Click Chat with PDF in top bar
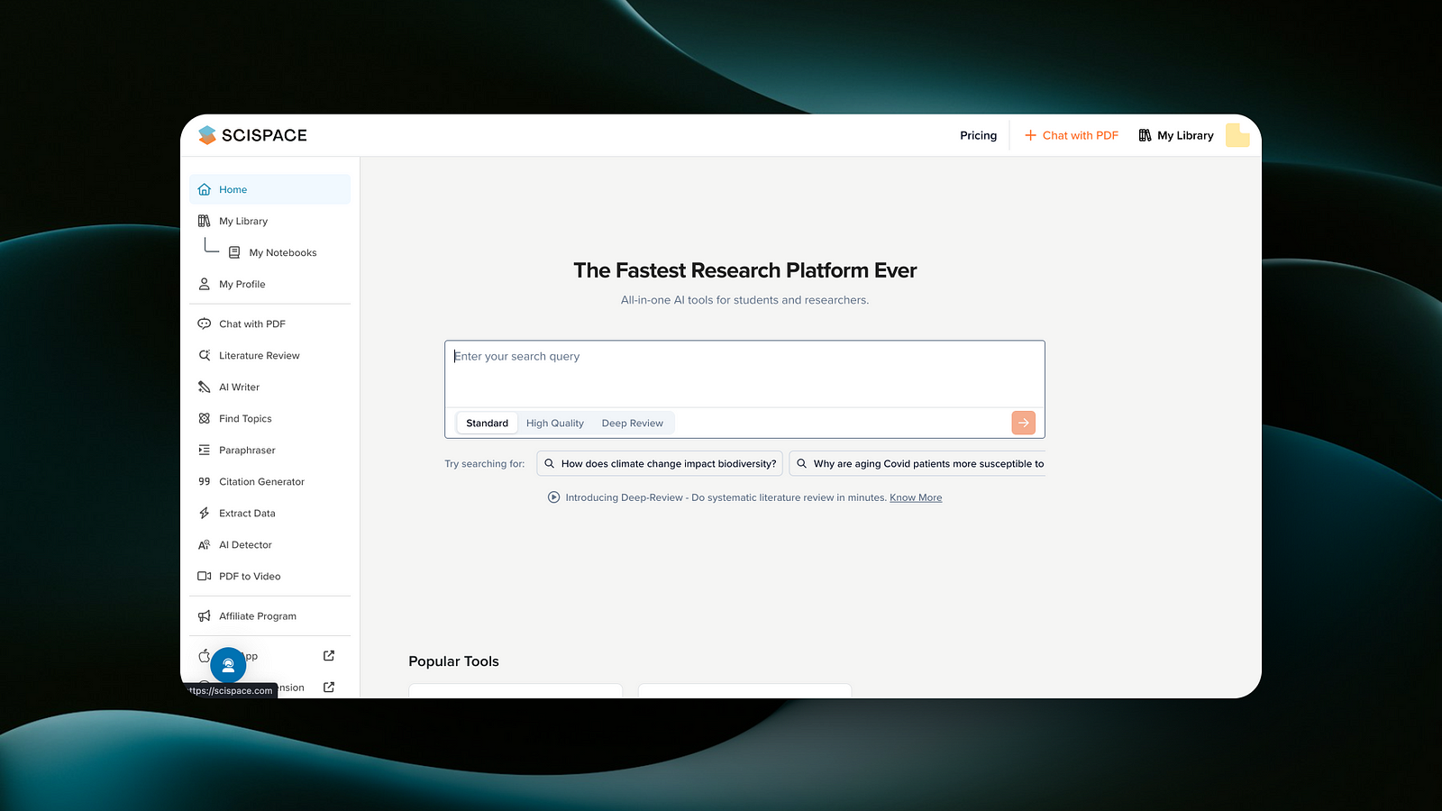 click(x=1072, y=135)
